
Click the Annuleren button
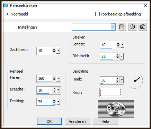[77, 121]
